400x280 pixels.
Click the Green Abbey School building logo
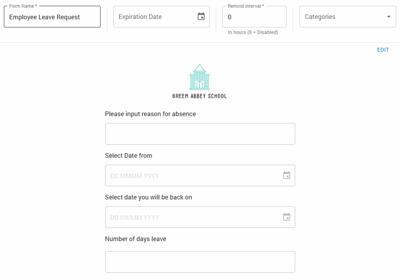200,77
